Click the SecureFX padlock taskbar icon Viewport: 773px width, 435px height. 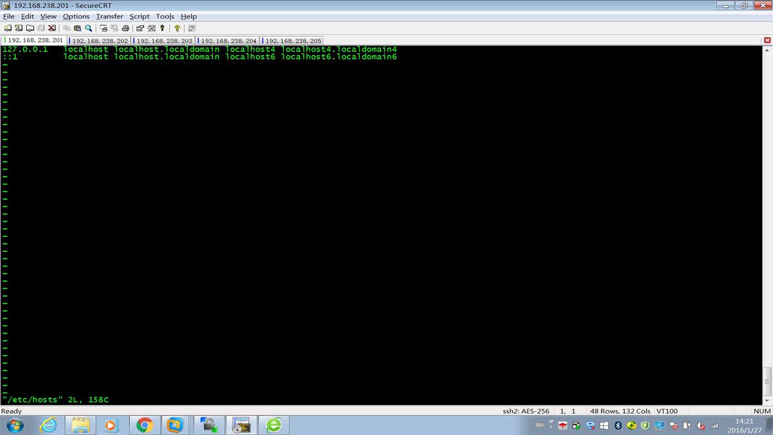209,425
